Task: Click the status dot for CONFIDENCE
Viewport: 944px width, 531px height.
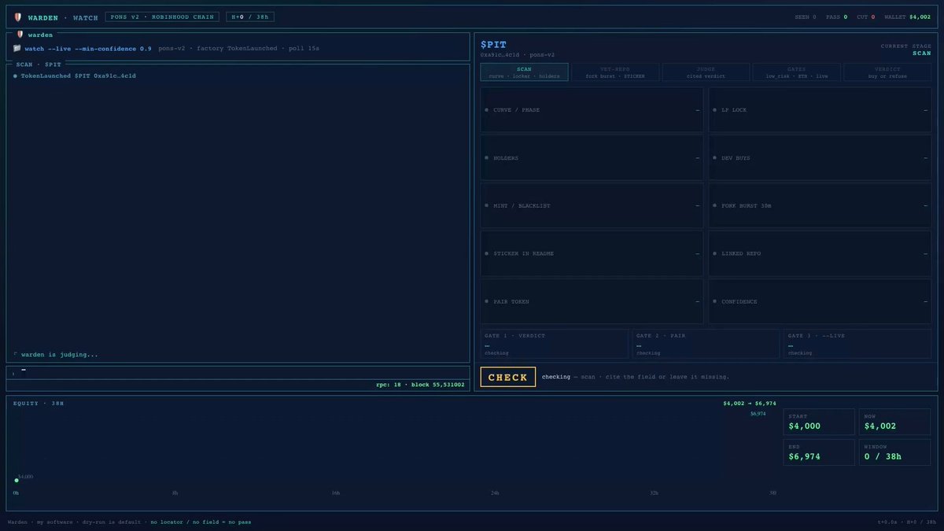Action: click(x=714, y=301)
